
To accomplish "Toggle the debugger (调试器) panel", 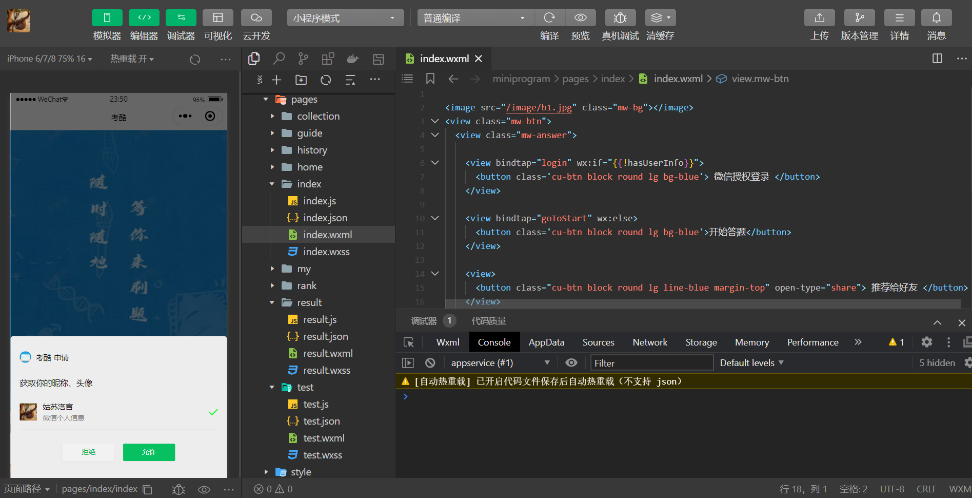I will (181, 18).
